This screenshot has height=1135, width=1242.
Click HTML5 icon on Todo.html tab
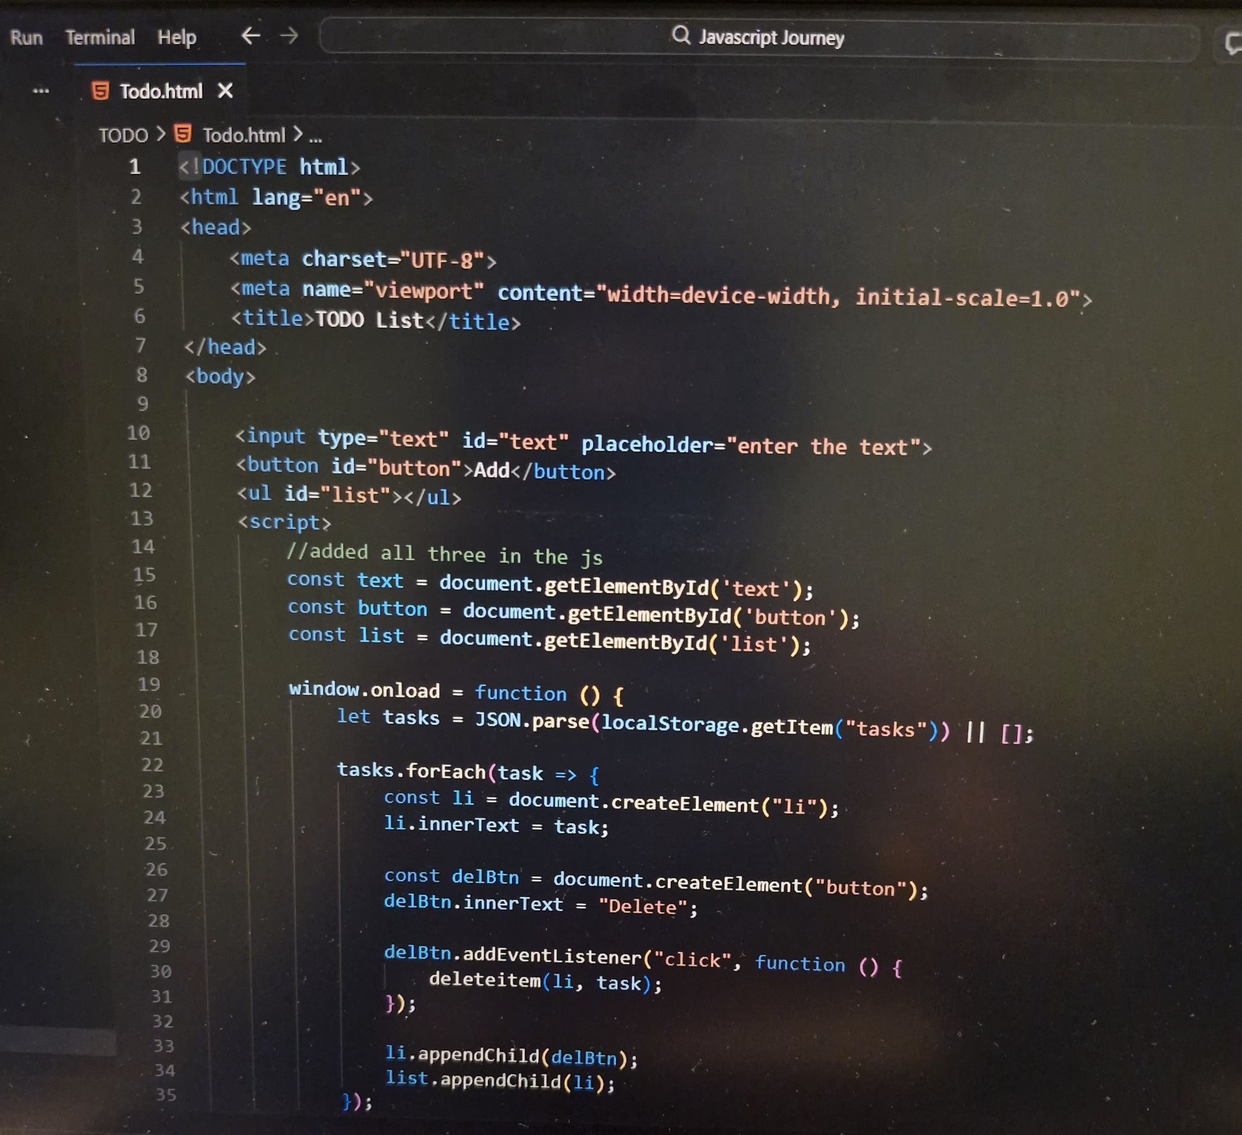pos(100,91)
